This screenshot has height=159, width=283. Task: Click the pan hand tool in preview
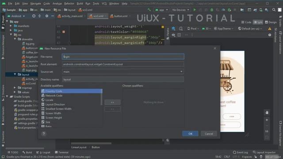(267, 113)
